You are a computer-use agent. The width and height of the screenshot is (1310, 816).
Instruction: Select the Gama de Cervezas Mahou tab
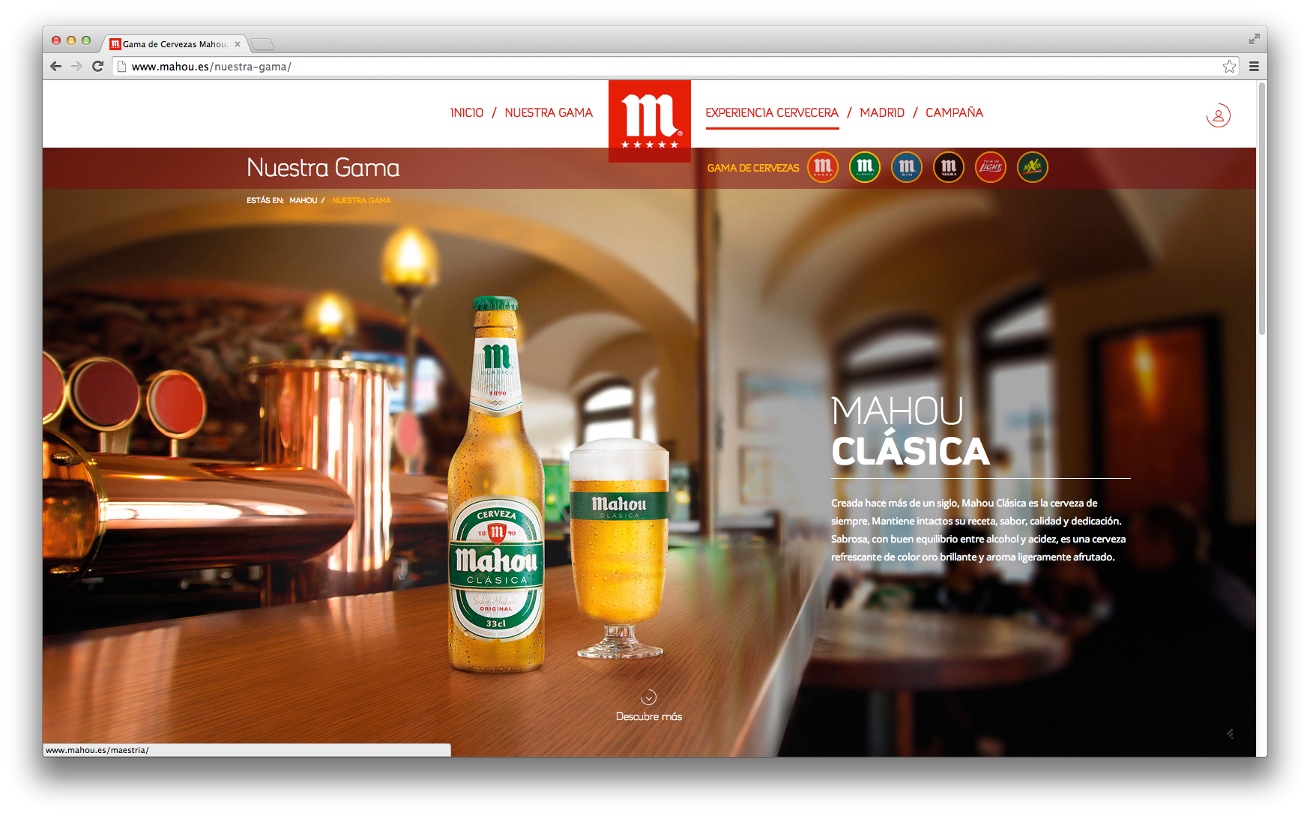pyautogui.click(x=176, y=44)
